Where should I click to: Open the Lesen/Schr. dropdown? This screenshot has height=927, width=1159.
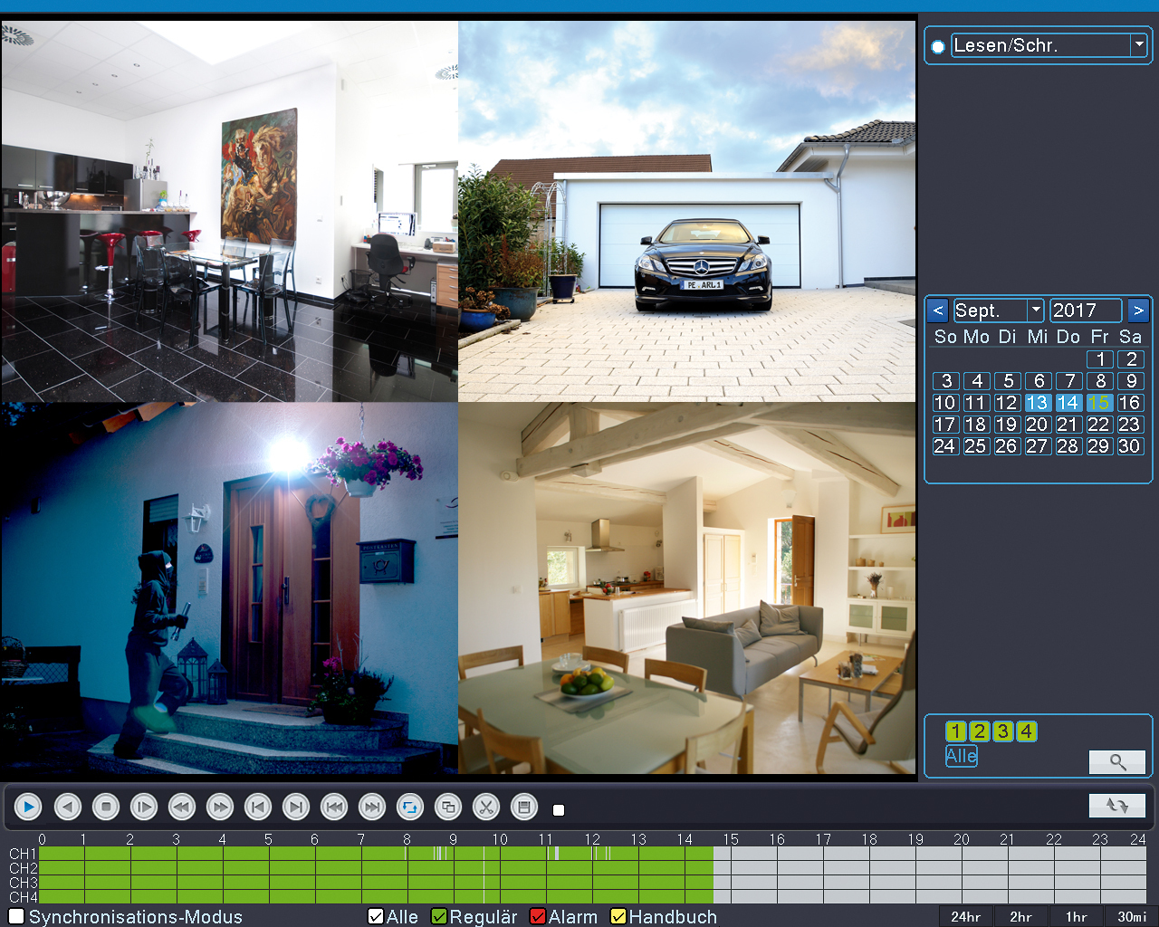[x=1139, y=45]
